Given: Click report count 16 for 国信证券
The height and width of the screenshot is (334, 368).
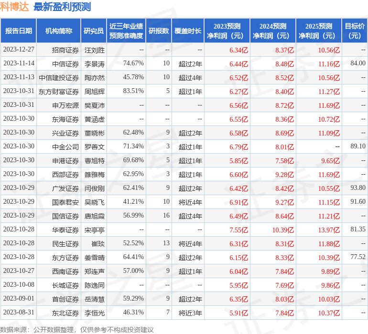Looking at the screenshot, I should (x=166, y=215).
